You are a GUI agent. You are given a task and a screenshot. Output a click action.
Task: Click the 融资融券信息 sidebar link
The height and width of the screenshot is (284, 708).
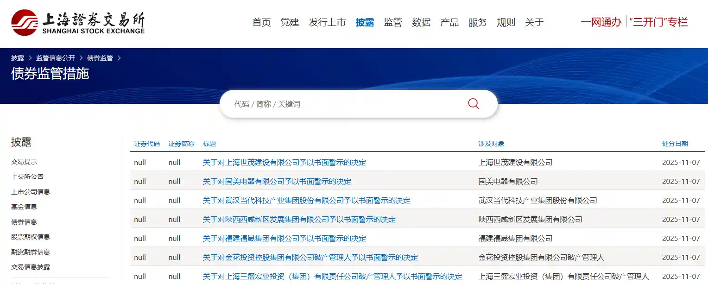(30, 252)
